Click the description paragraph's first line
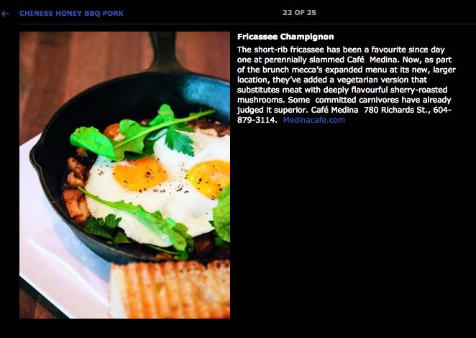The image size is (476, 338). [x=341, y=50]
